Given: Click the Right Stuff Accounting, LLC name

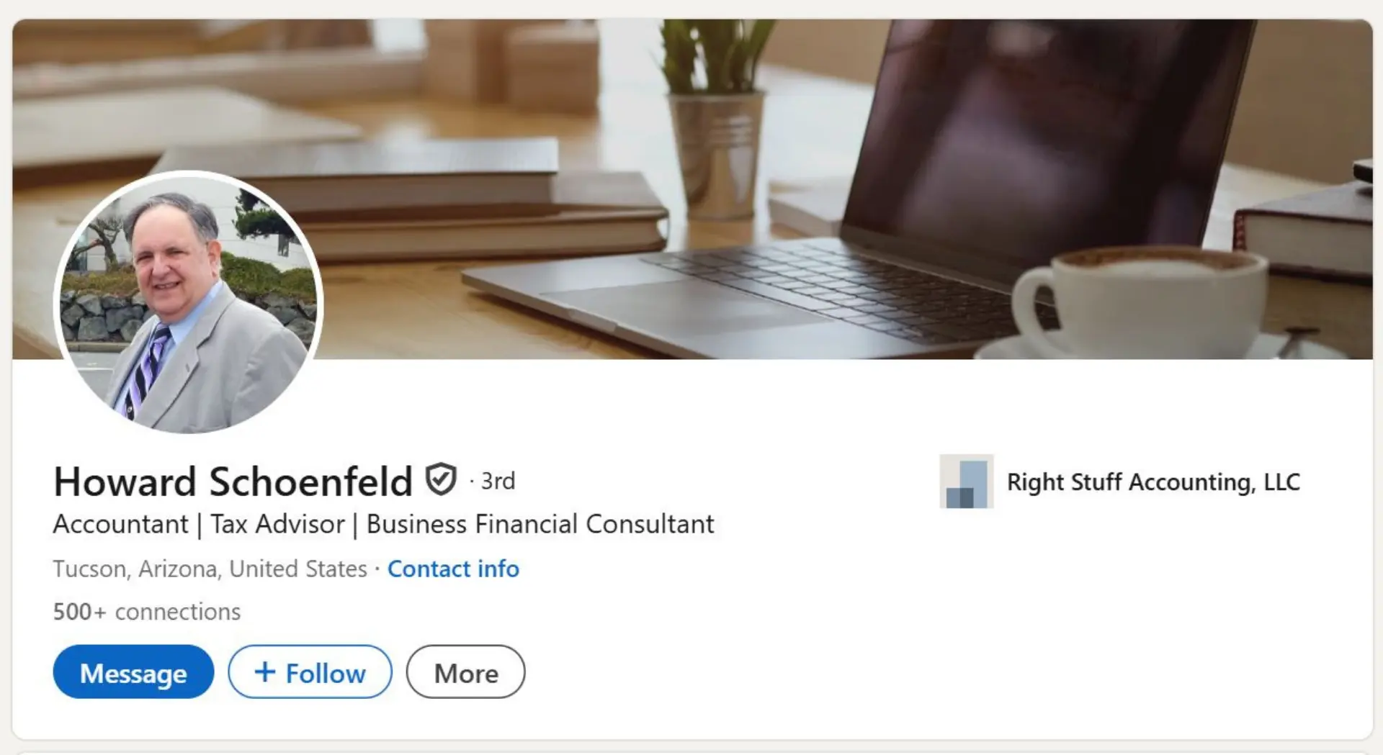Looking at the screenshot, I should tap(1153, 482).
